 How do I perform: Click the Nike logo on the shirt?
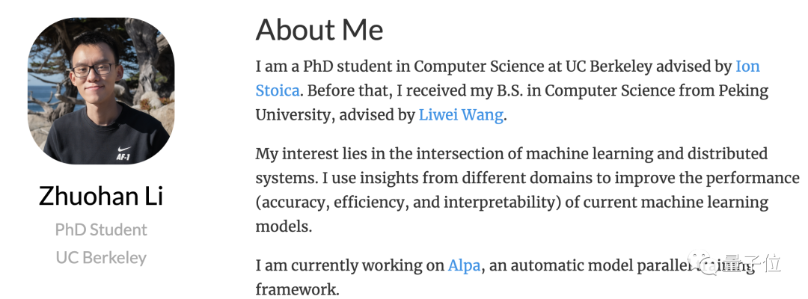tap(123, 149)
